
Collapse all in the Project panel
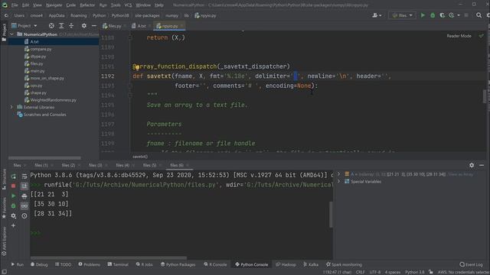click(71, 26)
